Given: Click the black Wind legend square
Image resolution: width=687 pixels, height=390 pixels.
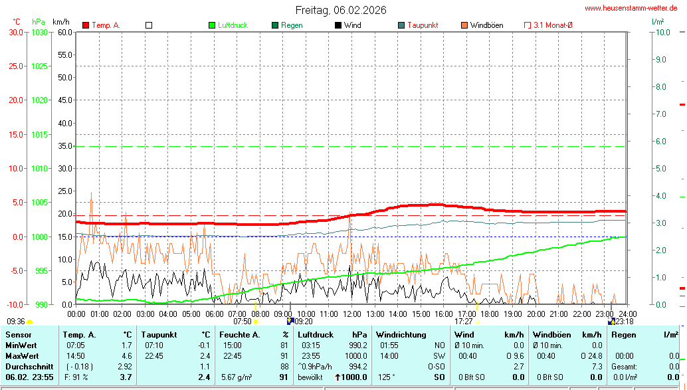Looking at the screenshot, I should click(338, 25).
